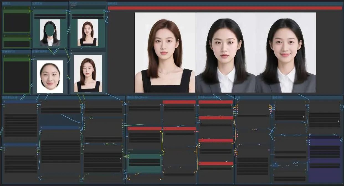Viewport: 344px width, 186px height.
Task: Select the neutral-expression business suit portrait
Action: [225, 52]
